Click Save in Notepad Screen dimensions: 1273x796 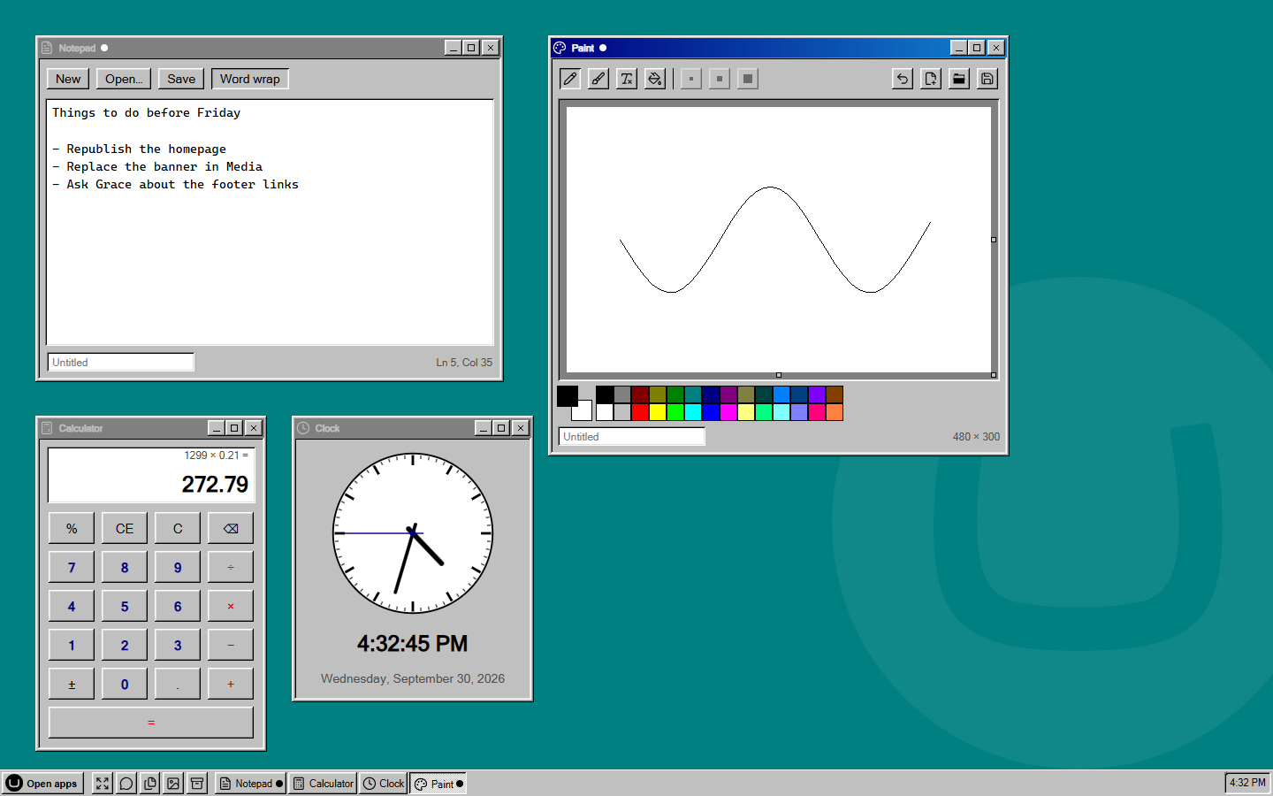(181, 79)
